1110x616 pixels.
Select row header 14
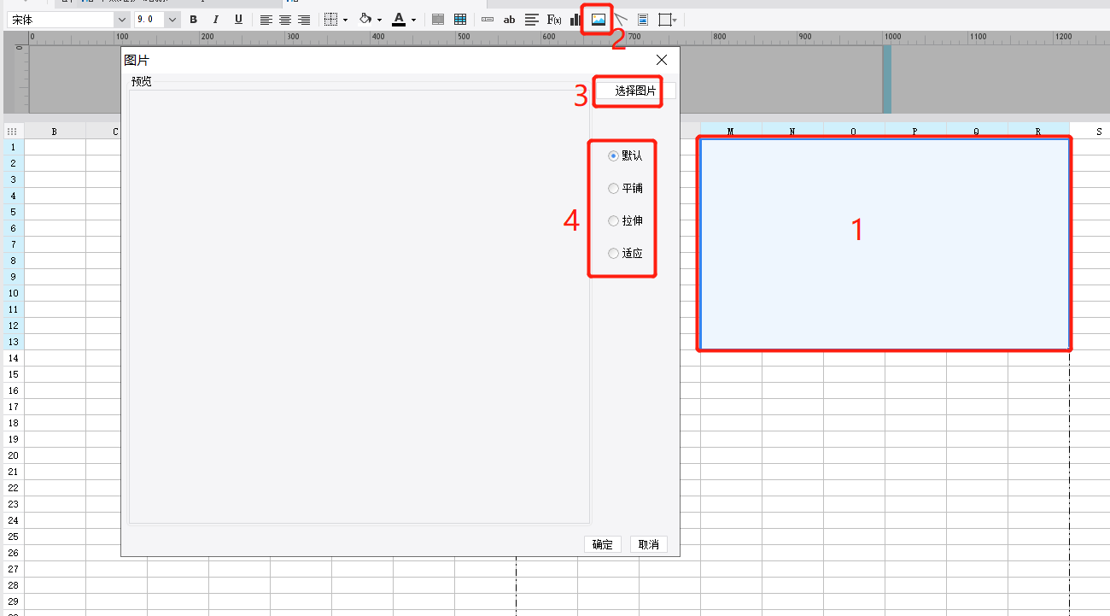pyautogui.click(x=13, y=358)
